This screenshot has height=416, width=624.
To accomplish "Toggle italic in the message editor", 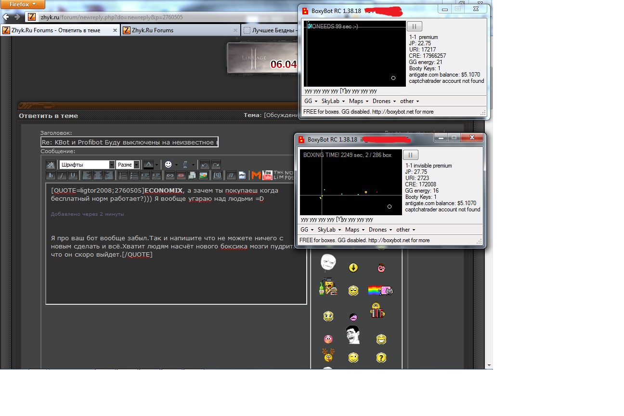I will [x=62, y=176].
